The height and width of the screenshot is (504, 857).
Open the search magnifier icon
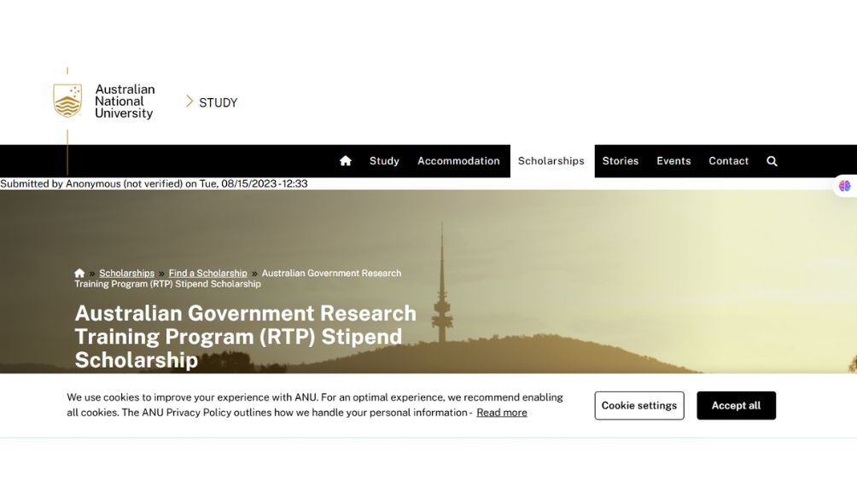coord(772,161)
